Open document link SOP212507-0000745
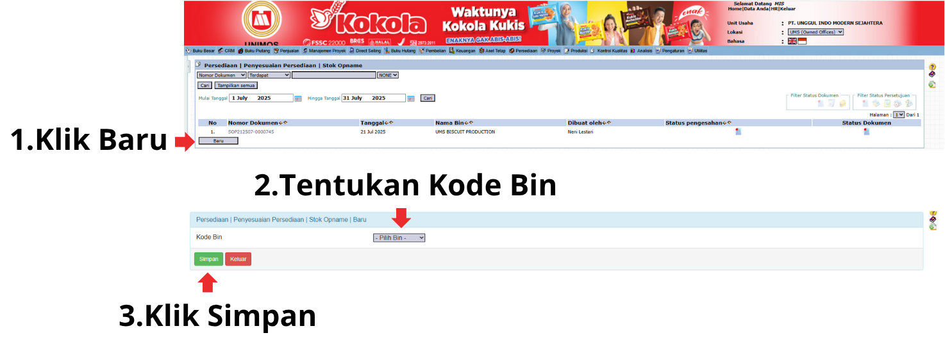 click(251, 132)
